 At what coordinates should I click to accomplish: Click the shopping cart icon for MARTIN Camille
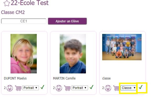point(67,88)
